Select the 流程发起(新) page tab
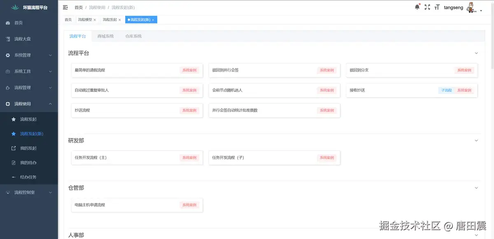 (140, 20)
